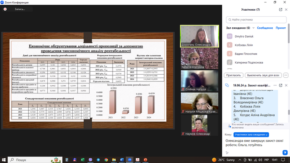Click the recording indicator icon

click(x=5, y=9)
